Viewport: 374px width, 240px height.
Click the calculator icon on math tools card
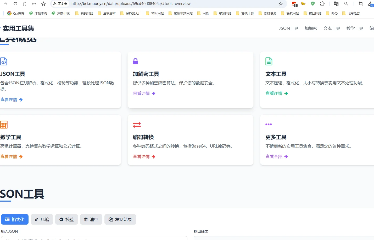coord(4,125)
